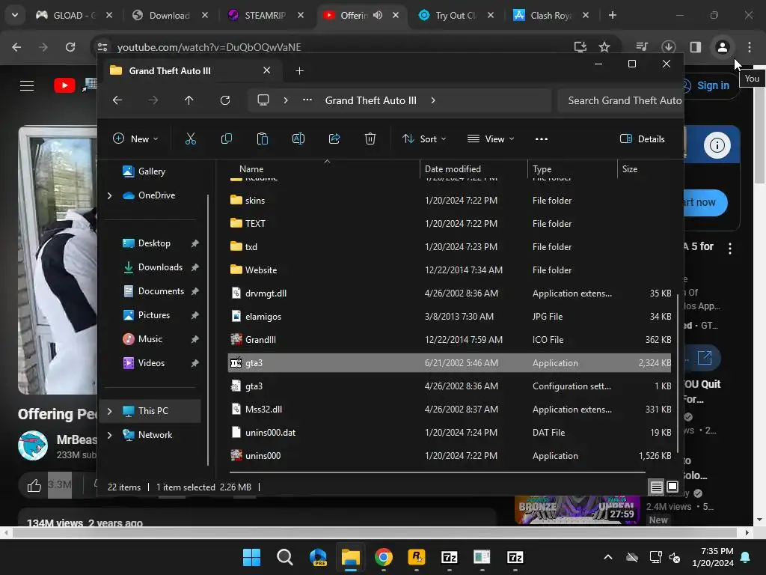Click the PC monitor icon in address bar
The height and width of the screenshot is (575, 766).
(x=263, y=100)
